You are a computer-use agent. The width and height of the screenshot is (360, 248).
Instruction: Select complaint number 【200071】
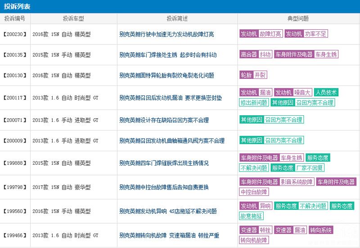coord(15,120)
